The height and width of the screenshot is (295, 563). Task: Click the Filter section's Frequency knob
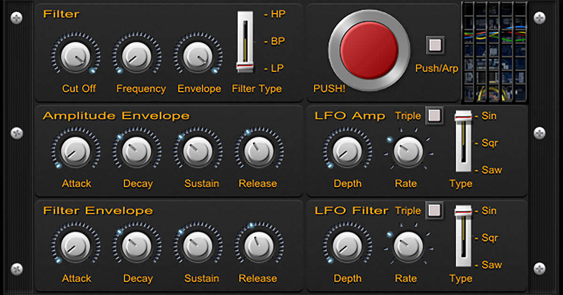pyautogui.click(x=137, y=56)
